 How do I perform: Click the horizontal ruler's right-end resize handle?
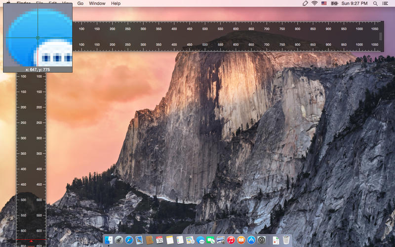380,37
